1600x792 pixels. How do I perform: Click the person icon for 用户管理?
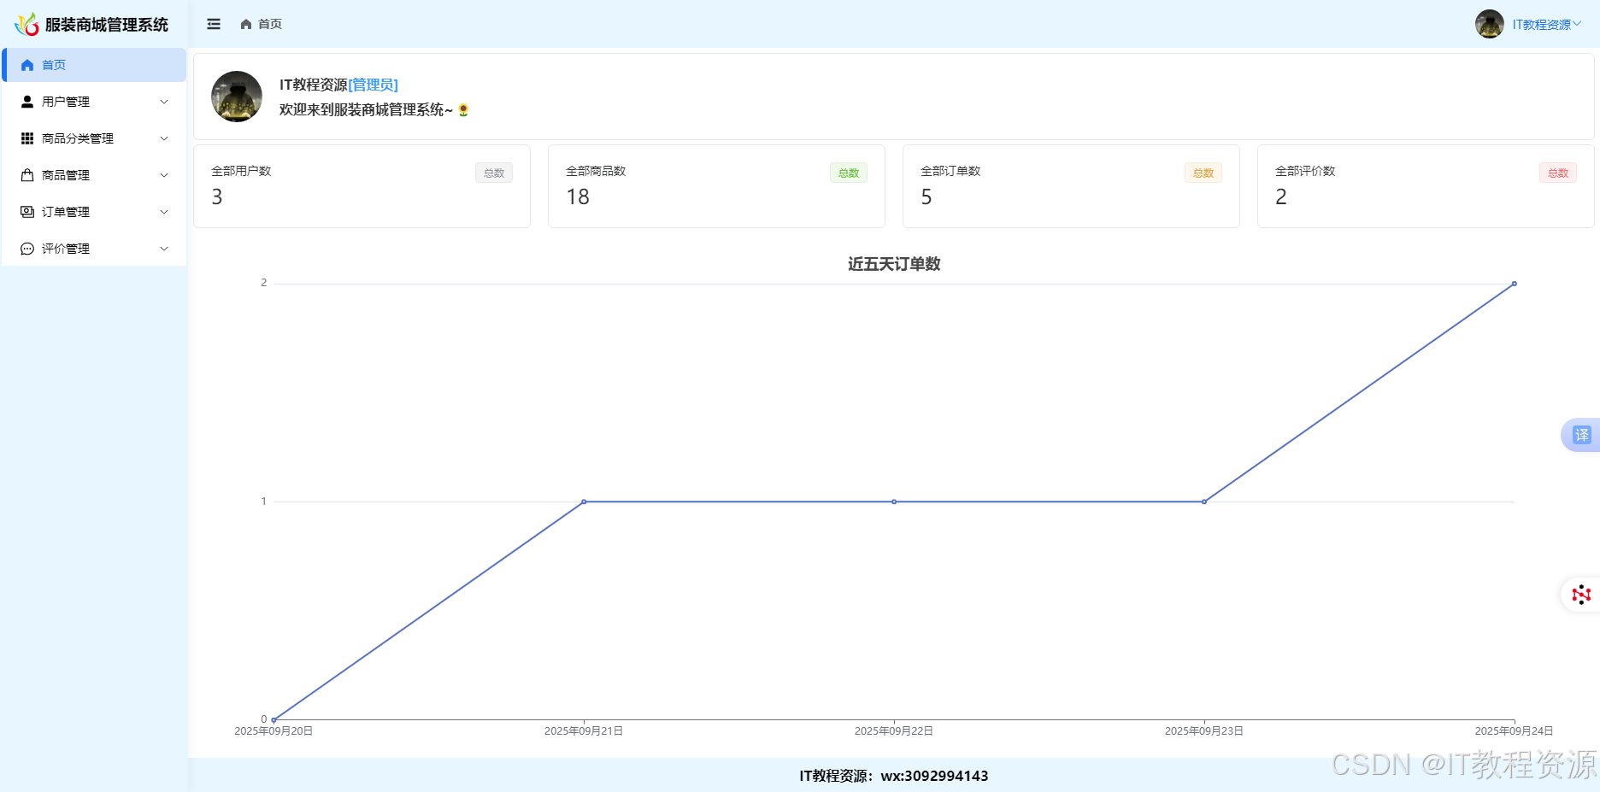point(27,102)
